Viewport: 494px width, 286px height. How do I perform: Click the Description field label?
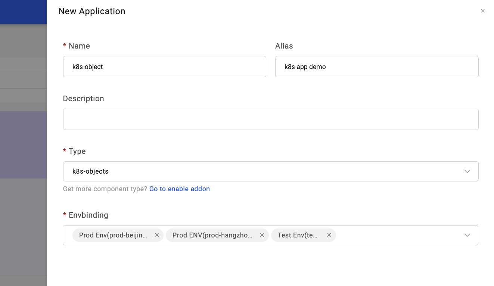(x=83, y=99)
